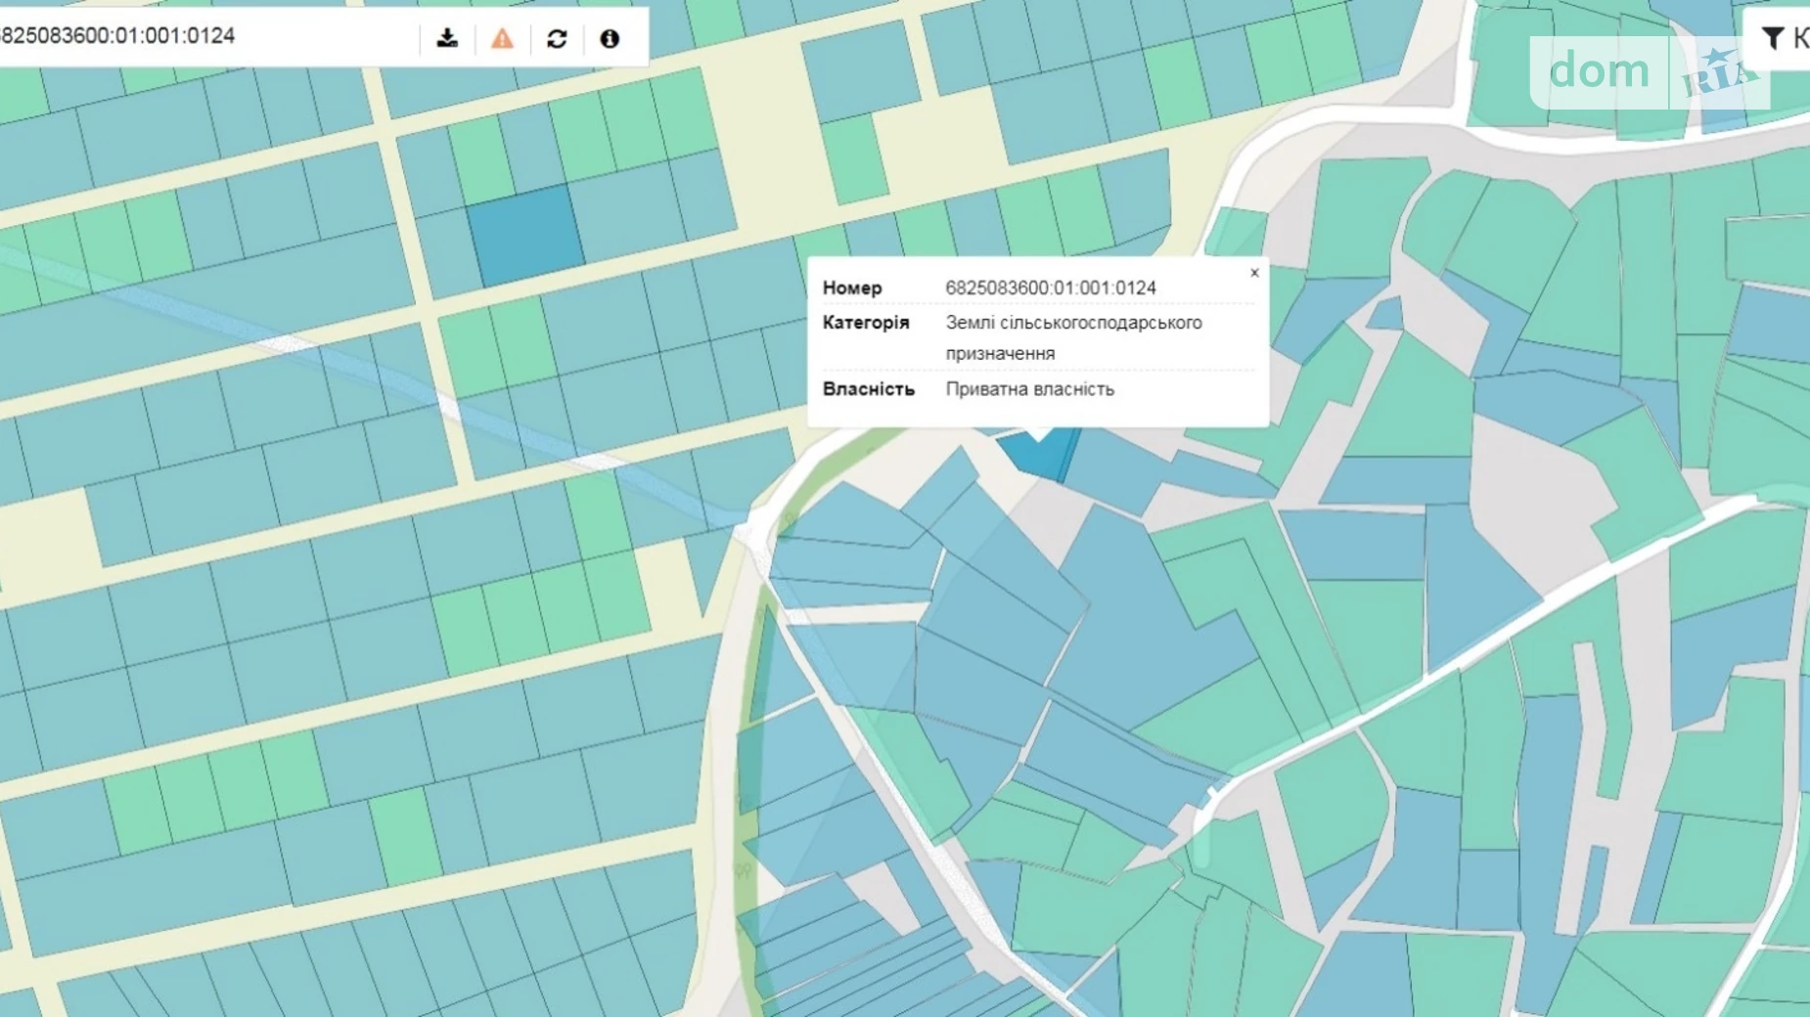Select the dark blue highlighted parcel in grid
1810x1017 pixels.
point(525,235)
